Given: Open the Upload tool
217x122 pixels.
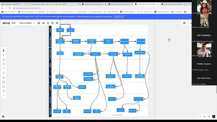Looking at the screenshot, I should pyautogui.click(x=4, y=91).
